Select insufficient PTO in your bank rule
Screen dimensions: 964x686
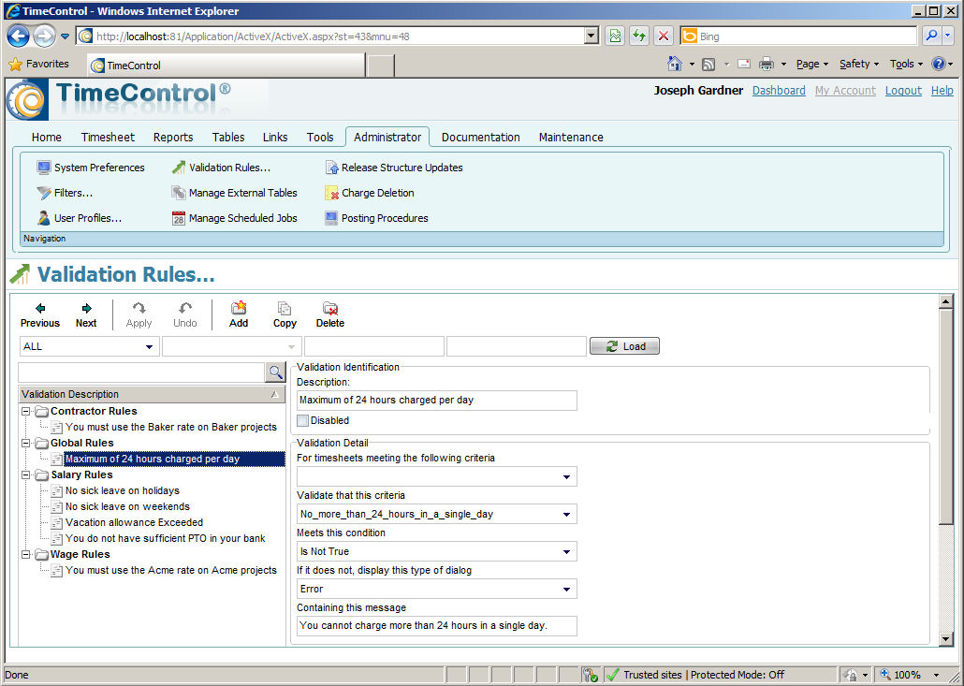coord(166,538)
